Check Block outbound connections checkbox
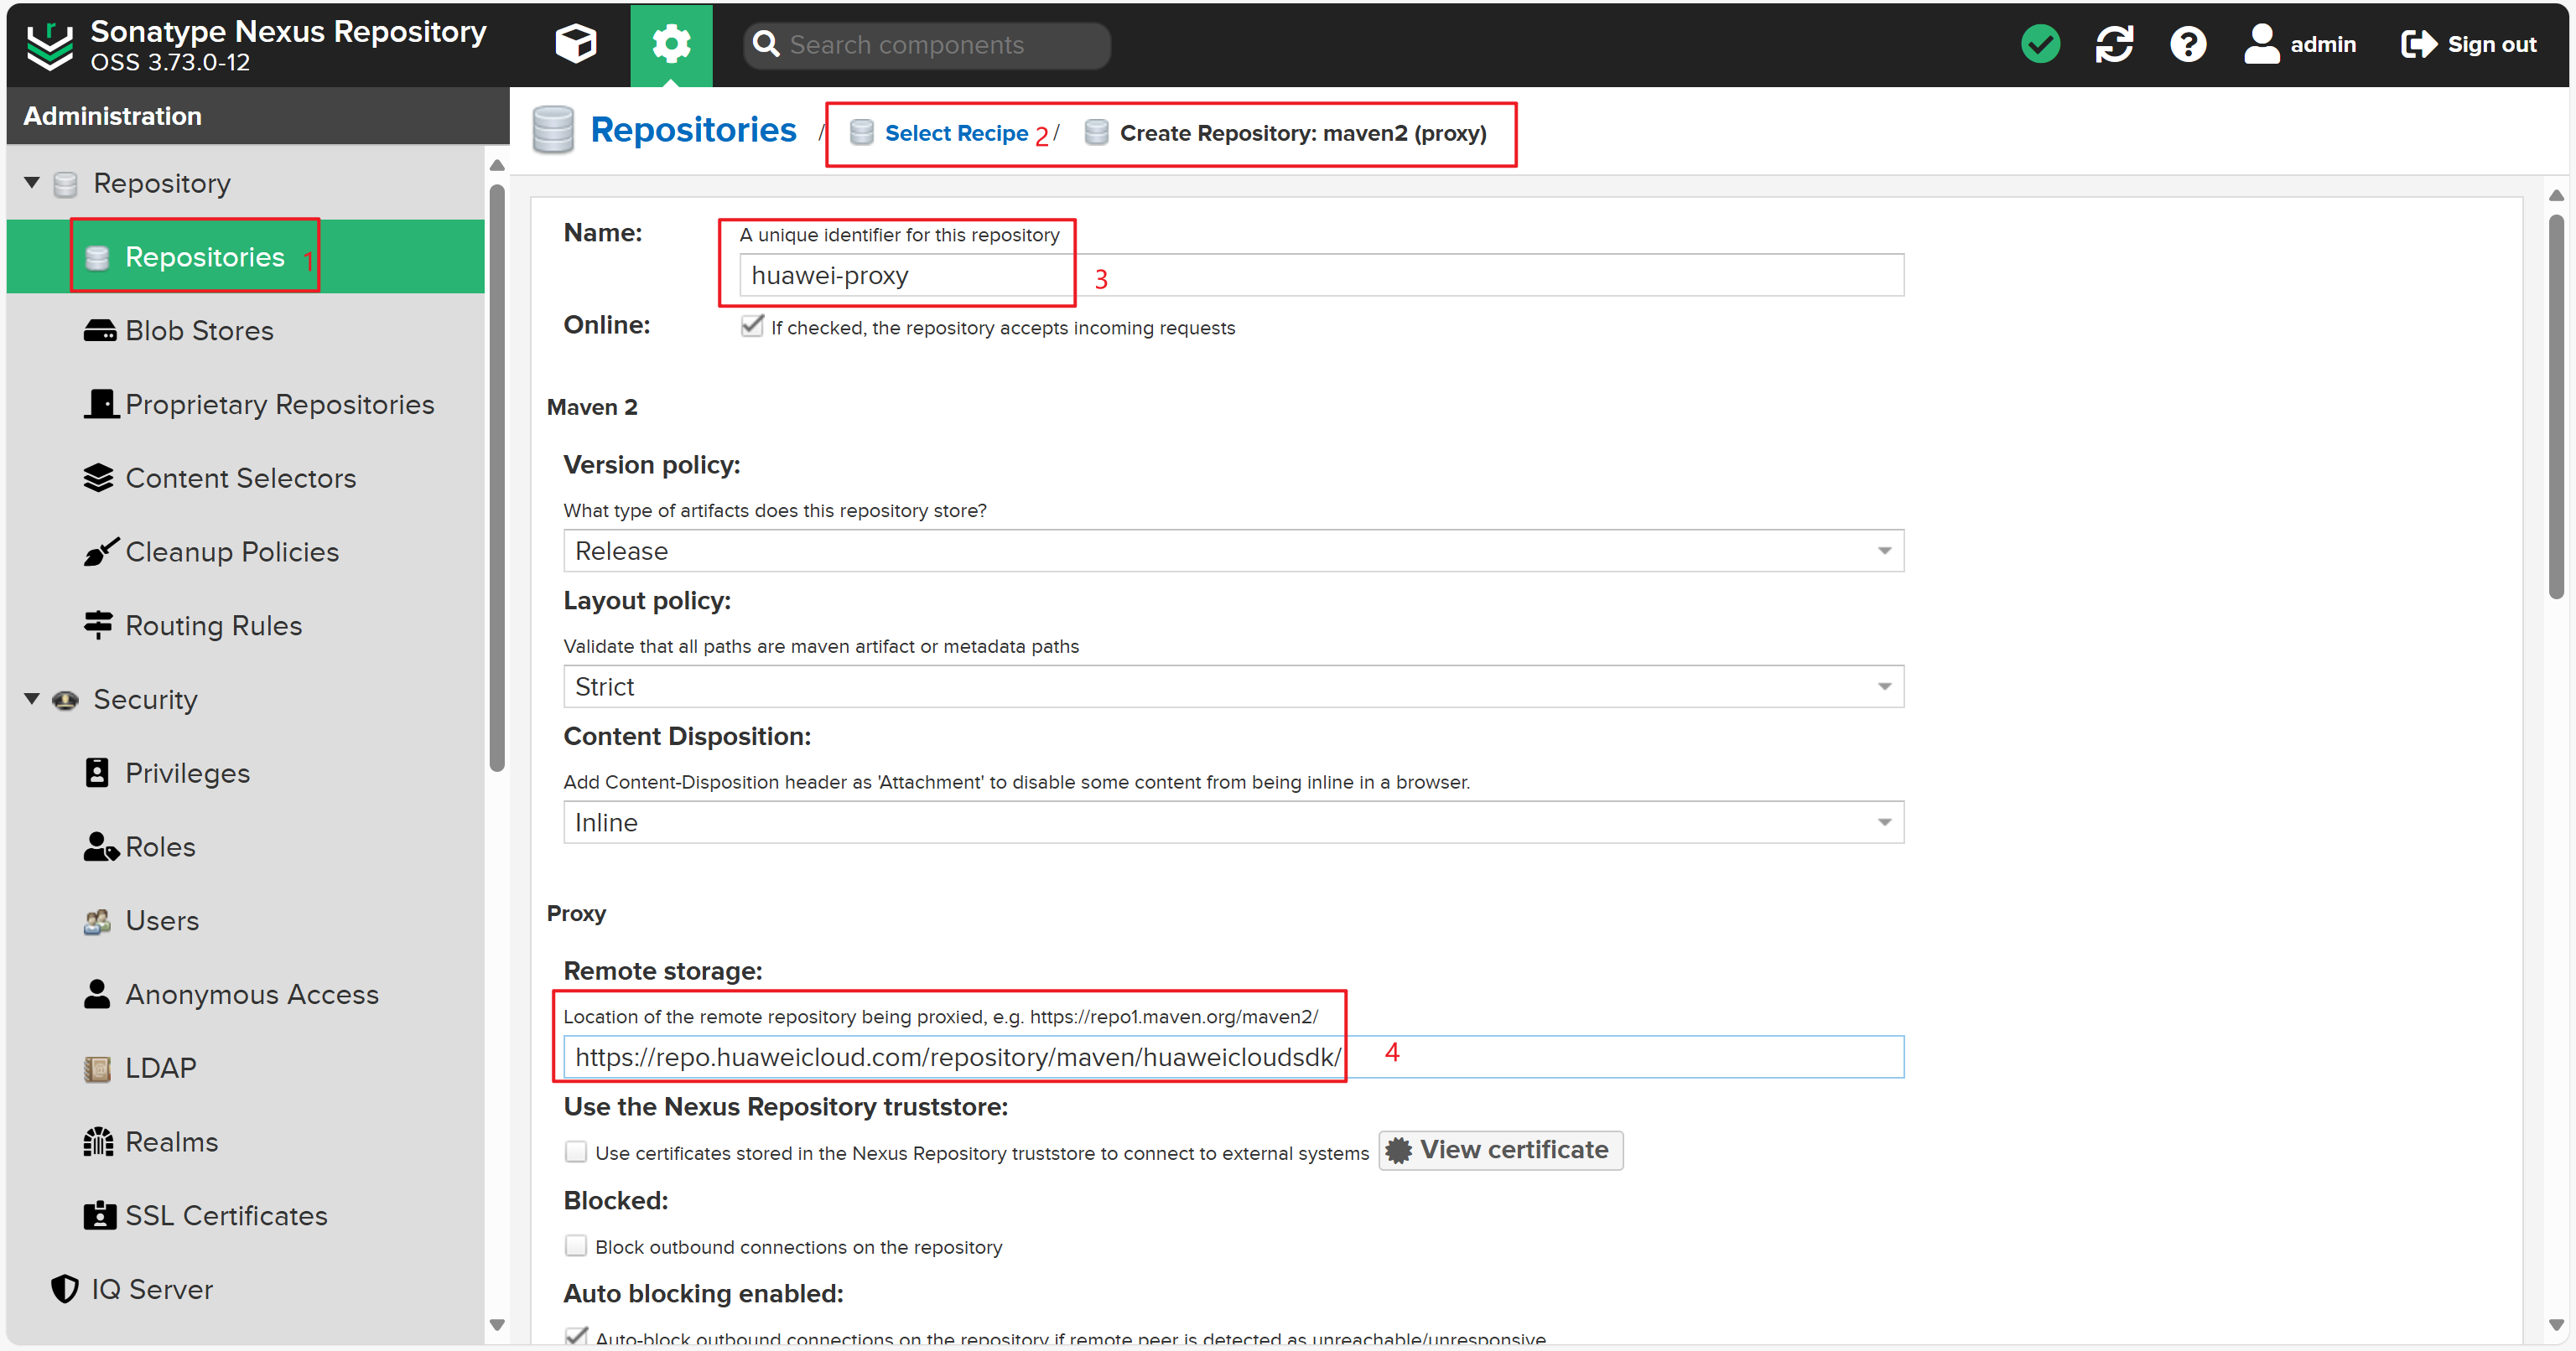 [576, 1246]
